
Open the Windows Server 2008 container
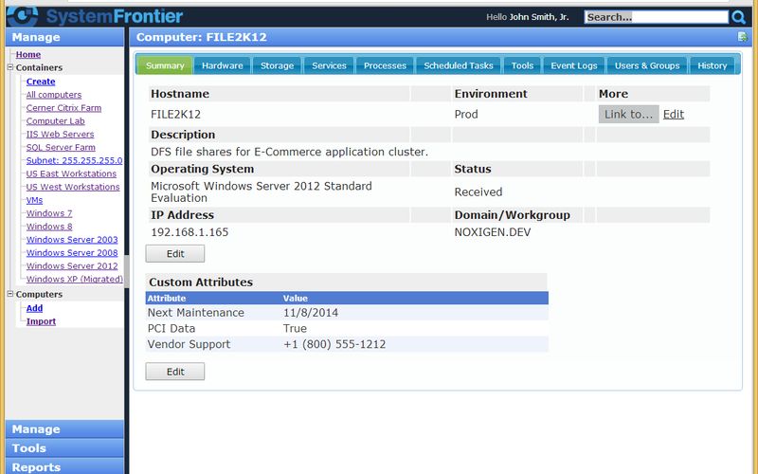[x=72, y=252]
